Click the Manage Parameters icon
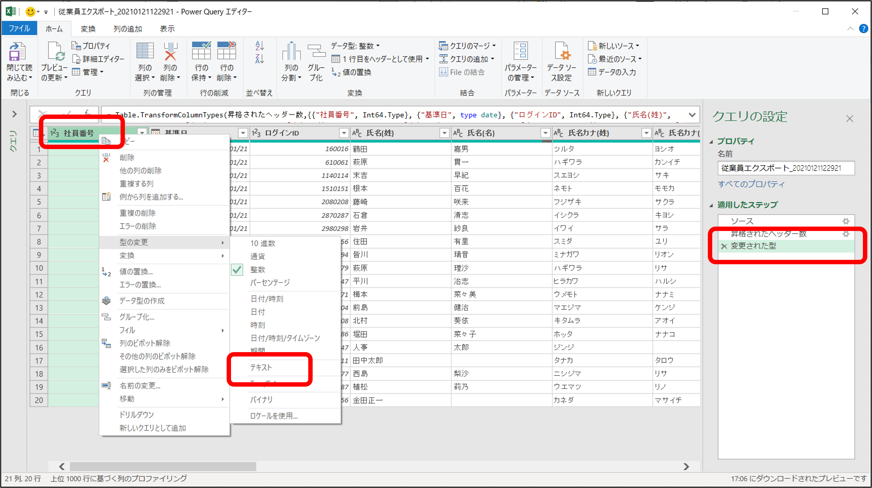This screenshot has height=488, width=872. [x=521, y=51]
